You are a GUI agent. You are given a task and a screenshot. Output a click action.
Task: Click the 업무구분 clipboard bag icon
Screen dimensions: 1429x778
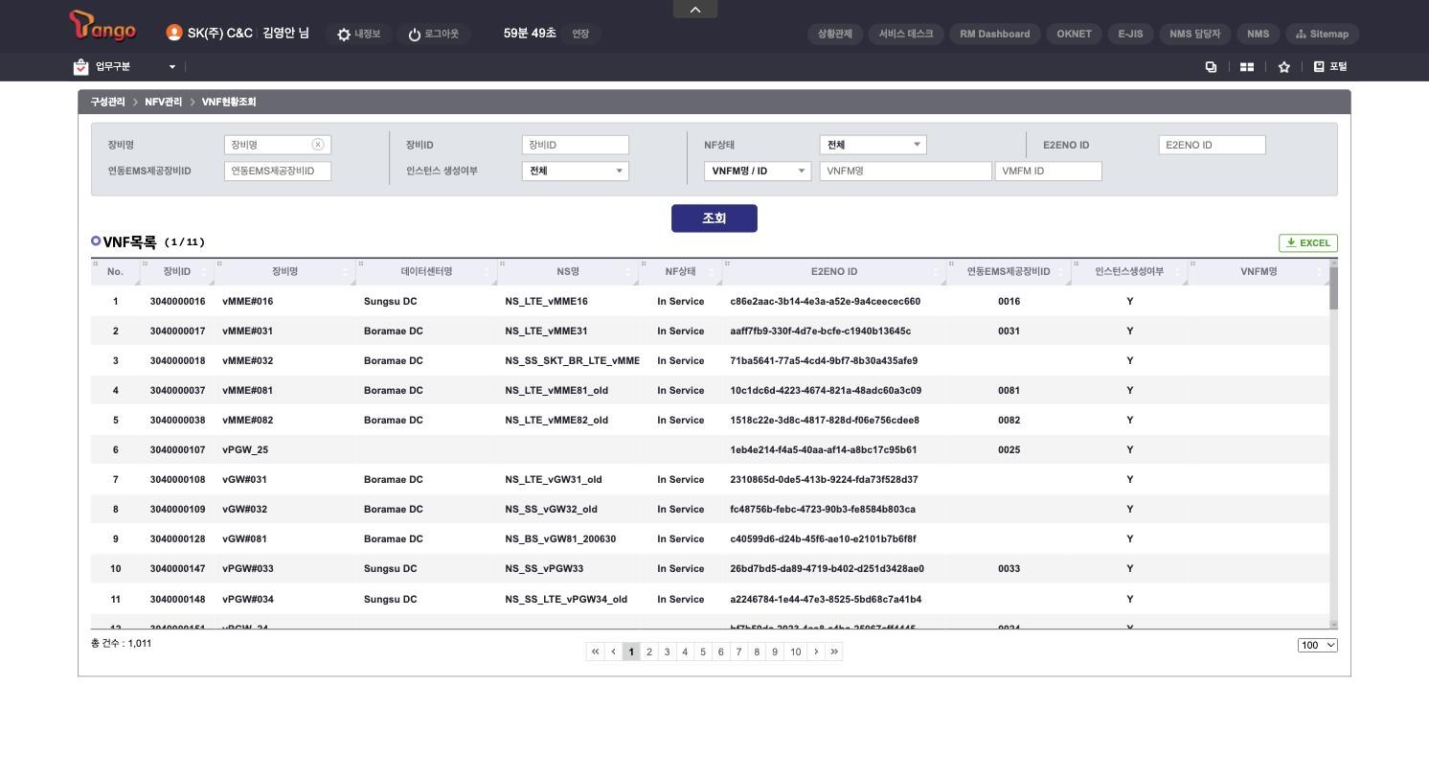pyautogui.click(x=80, y=67)
